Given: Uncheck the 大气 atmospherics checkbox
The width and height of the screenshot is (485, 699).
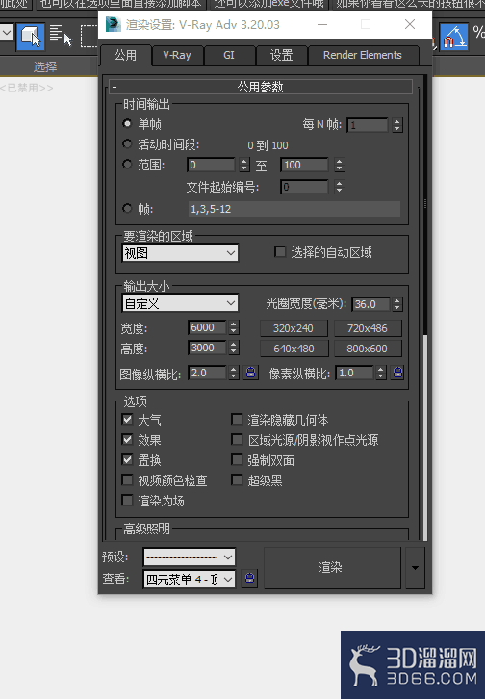Looking at the screenshot, I should [127, 419].
